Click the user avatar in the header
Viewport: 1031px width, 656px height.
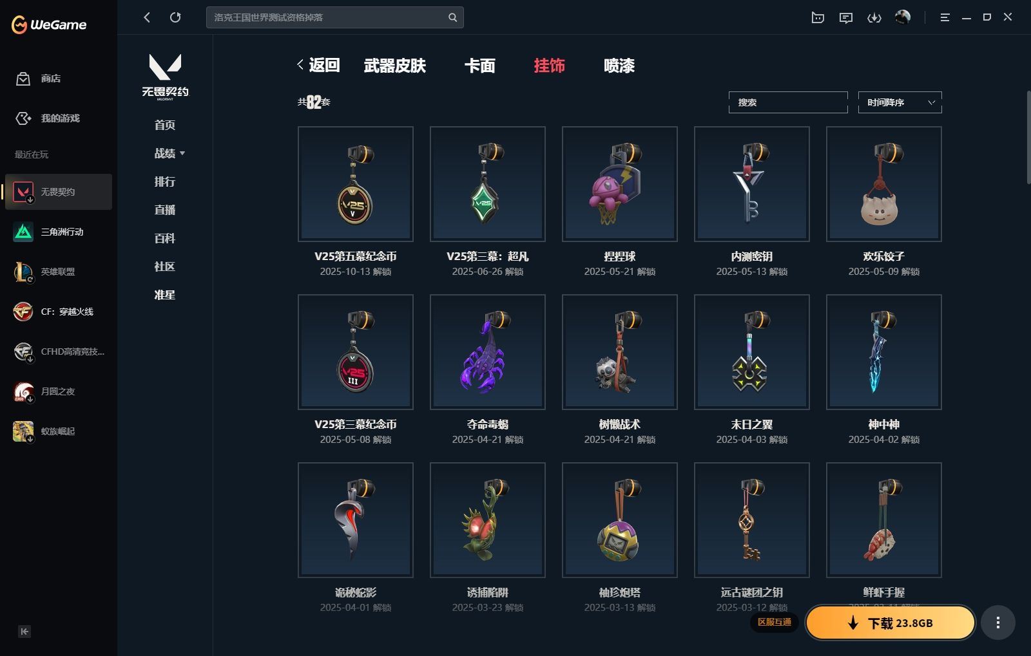point(903,17)
